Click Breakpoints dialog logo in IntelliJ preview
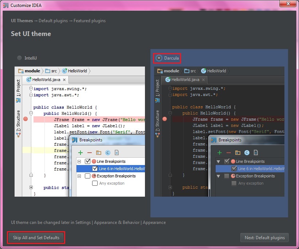Screen dimensions: 299x249 (x=75, y=140)
